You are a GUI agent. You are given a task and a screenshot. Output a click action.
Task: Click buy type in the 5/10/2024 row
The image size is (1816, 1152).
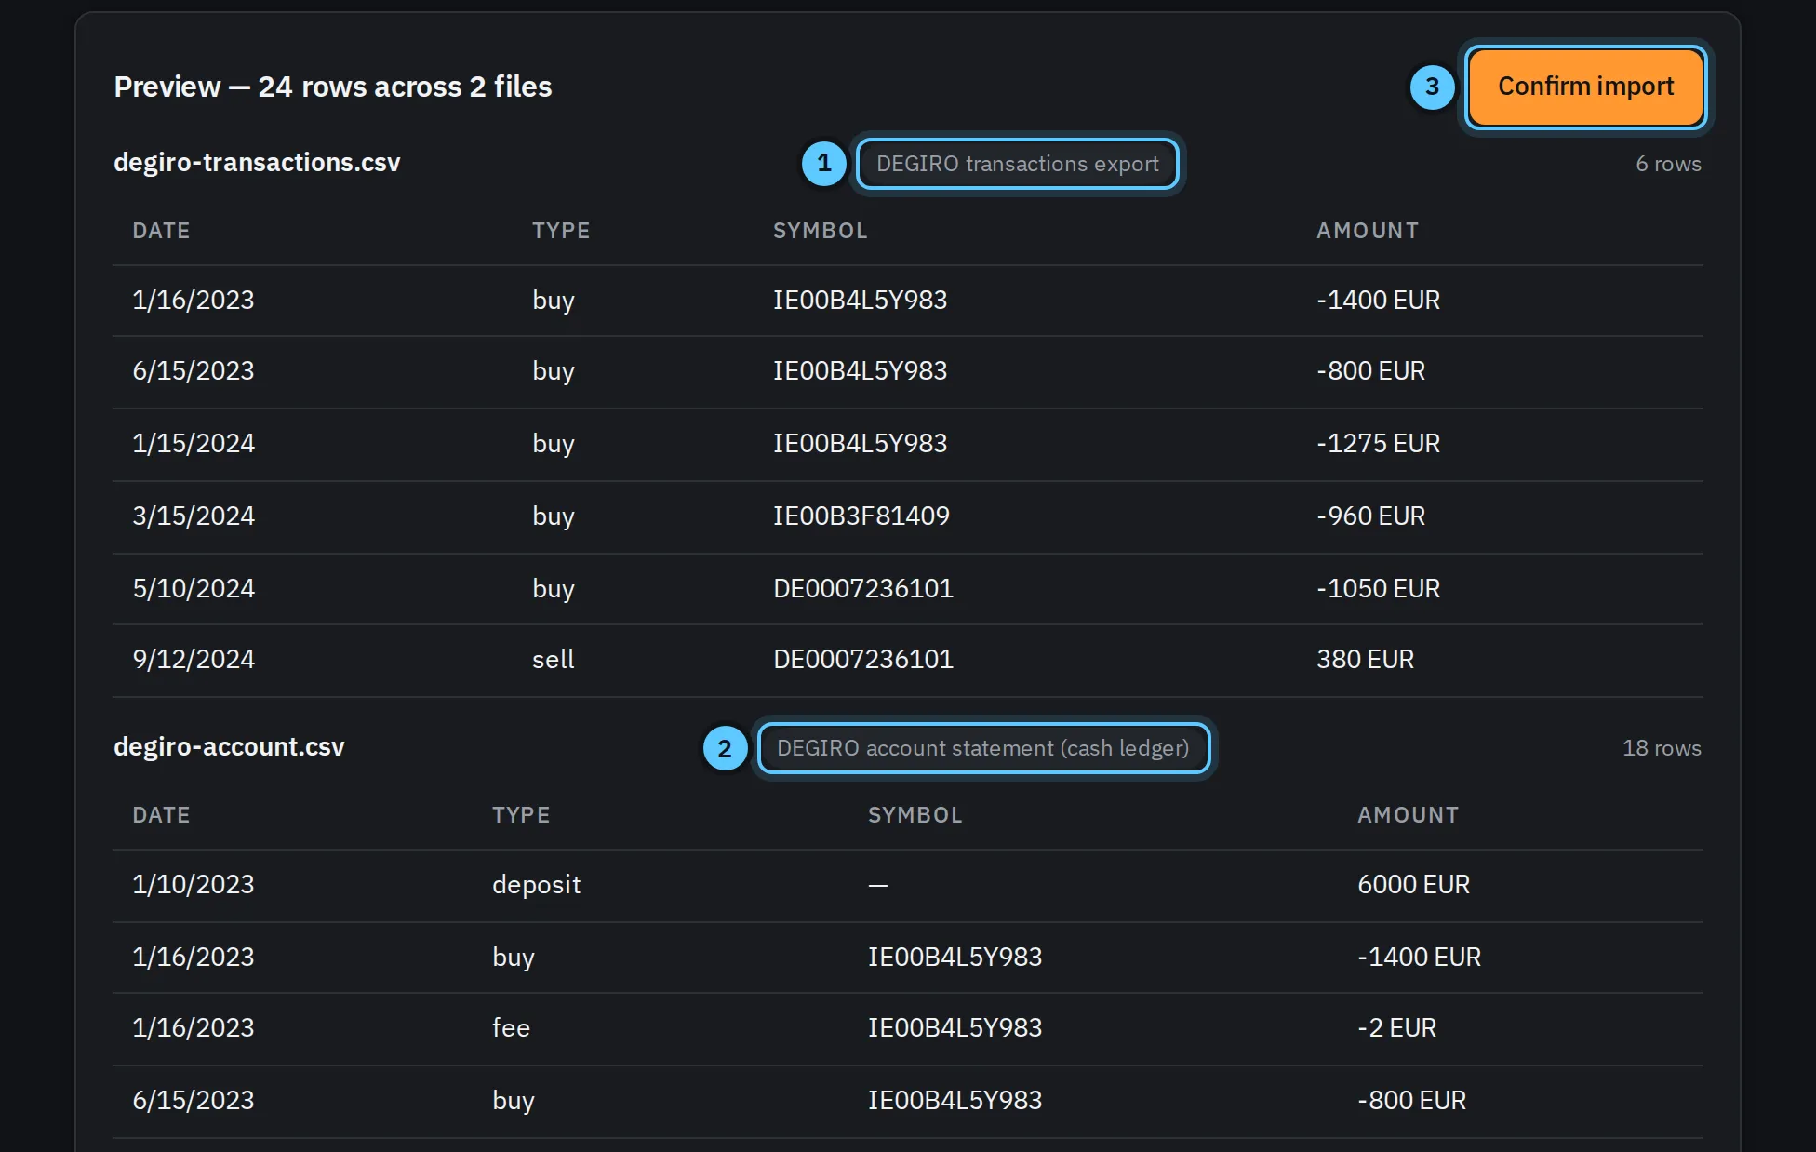[x=553, y=588]
